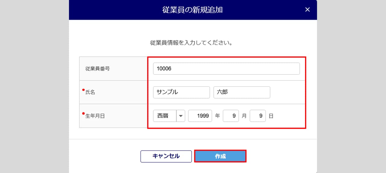
Task: Click the 従業員番号 field containing 10006
Action: click(x=226, y=69)
